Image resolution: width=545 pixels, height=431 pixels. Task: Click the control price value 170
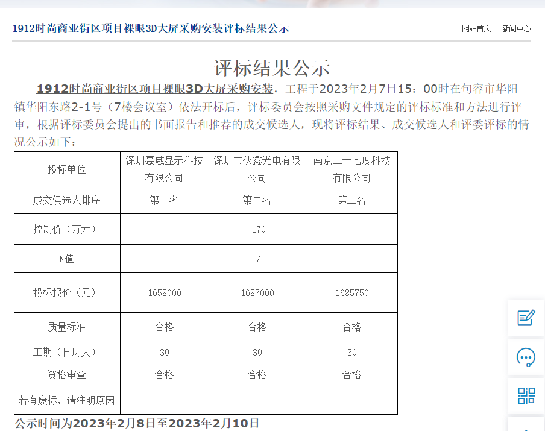pyautogui.click(x=259, y=230)
